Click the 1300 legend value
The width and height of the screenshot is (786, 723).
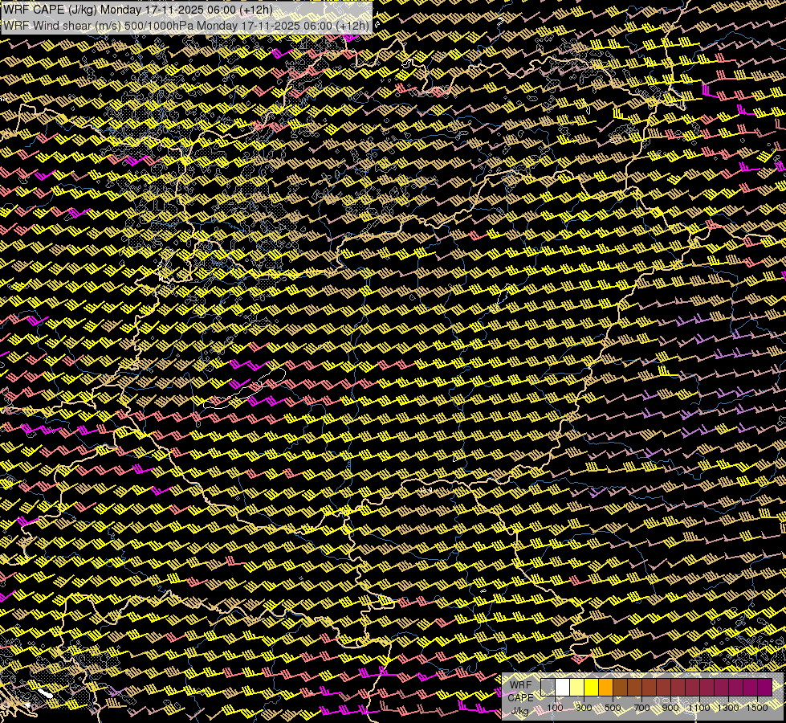[x=728, y=708]
